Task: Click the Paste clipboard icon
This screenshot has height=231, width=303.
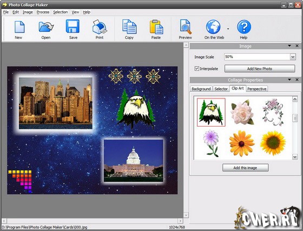Action: click(x=156, y=27)
